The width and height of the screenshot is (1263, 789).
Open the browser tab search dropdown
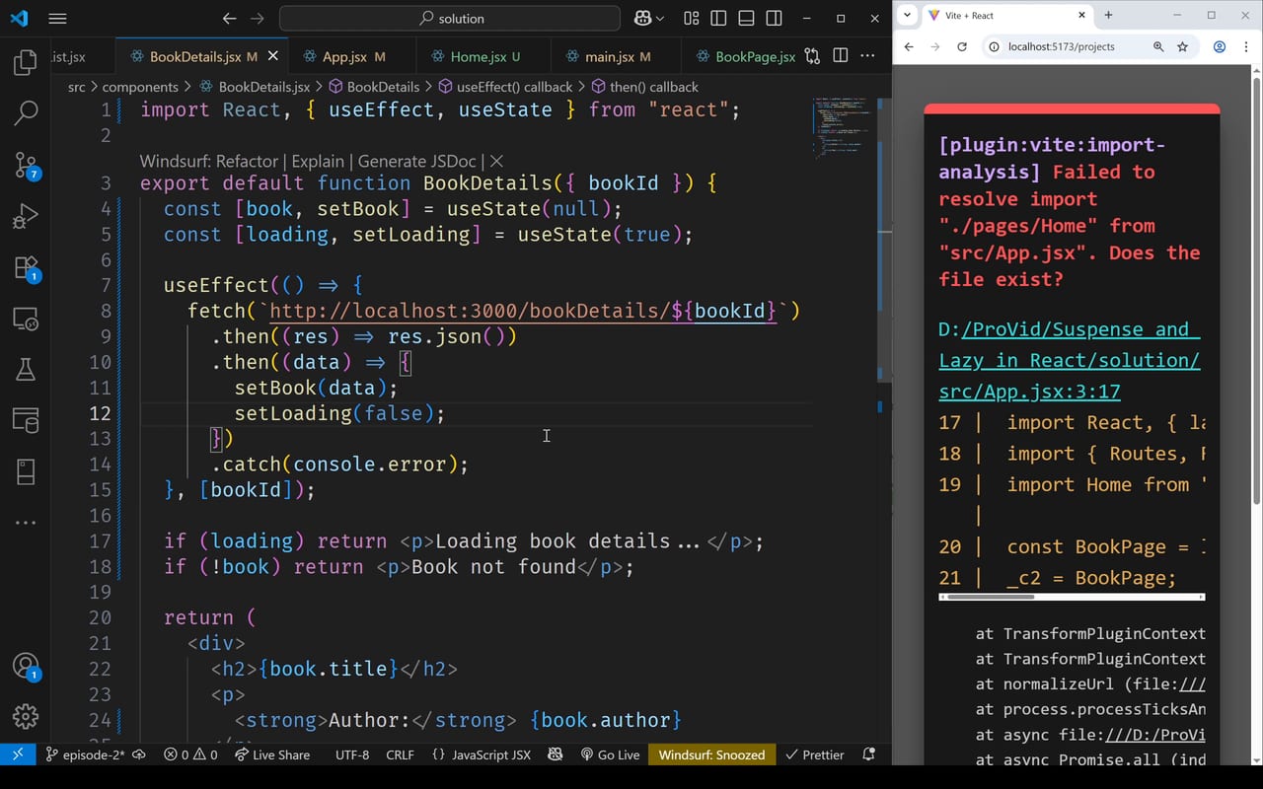point(908,16)
